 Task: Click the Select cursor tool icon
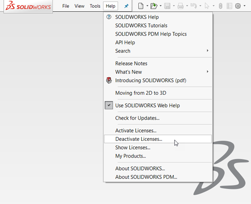207,6
